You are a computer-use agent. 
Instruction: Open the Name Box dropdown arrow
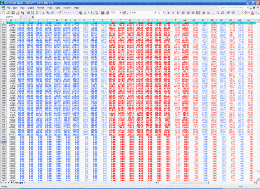click(21, 17)
